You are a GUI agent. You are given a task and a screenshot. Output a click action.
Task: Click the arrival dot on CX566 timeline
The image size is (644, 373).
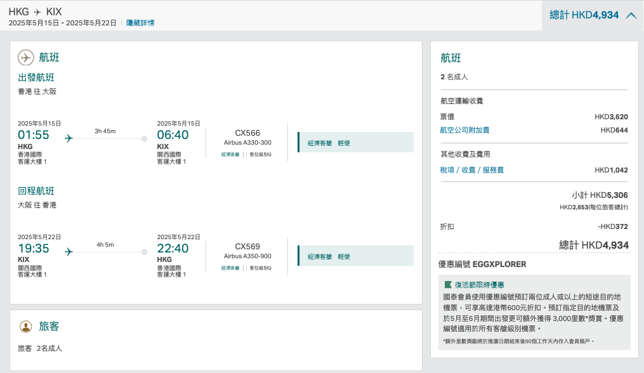pos(144,138)
